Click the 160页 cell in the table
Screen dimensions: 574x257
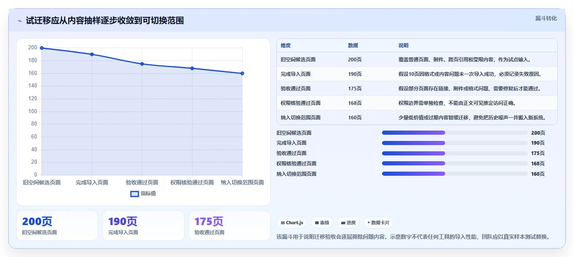coord(355,118)
